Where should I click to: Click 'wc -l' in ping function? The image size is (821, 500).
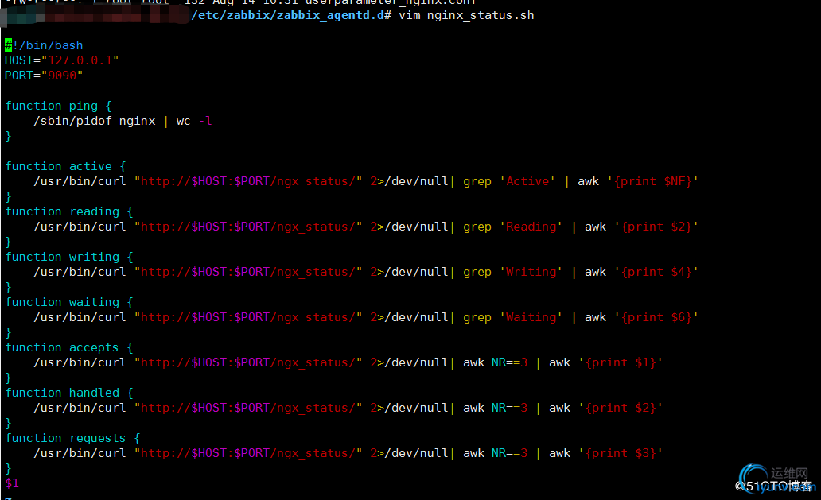194,122
